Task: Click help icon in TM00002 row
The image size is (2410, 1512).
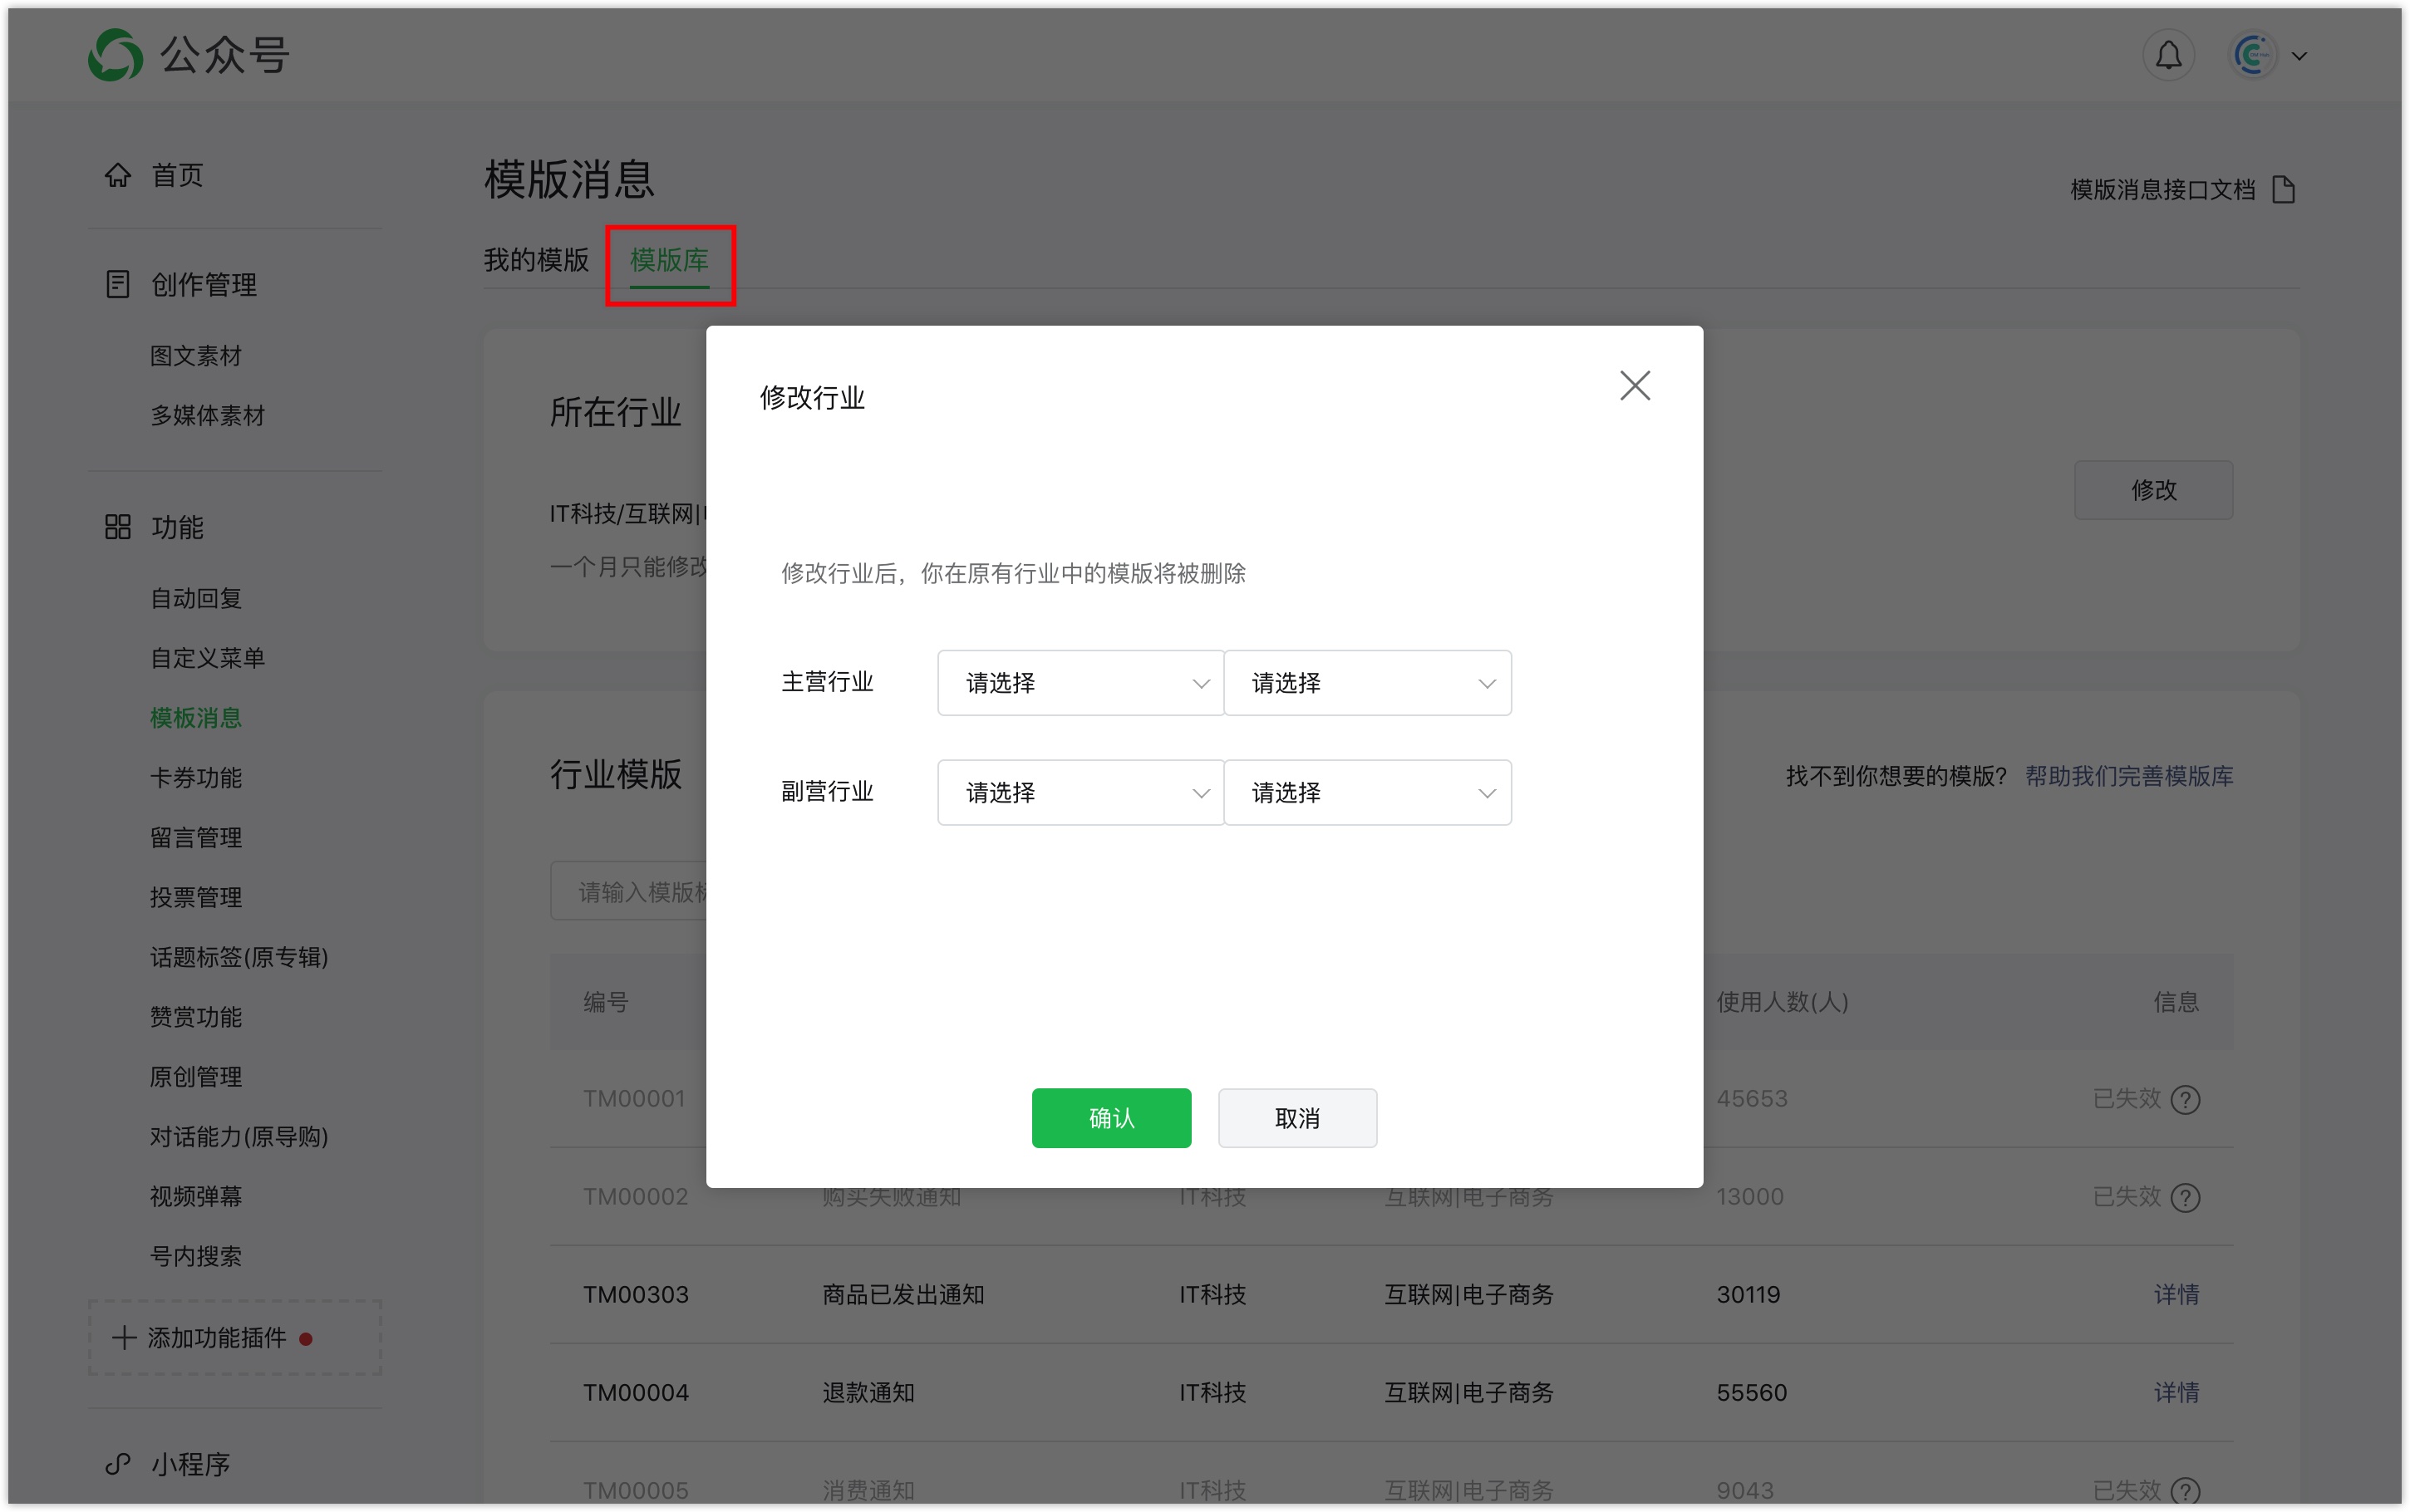Action: click(2186, 1198)
